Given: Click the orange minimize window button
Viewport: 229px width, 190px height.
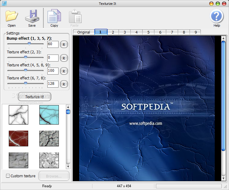Looking at the screenshot, I should (x=211, y=4).
